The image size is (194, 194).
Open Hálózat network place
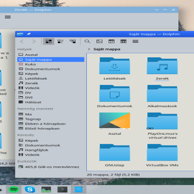(51, 102)
